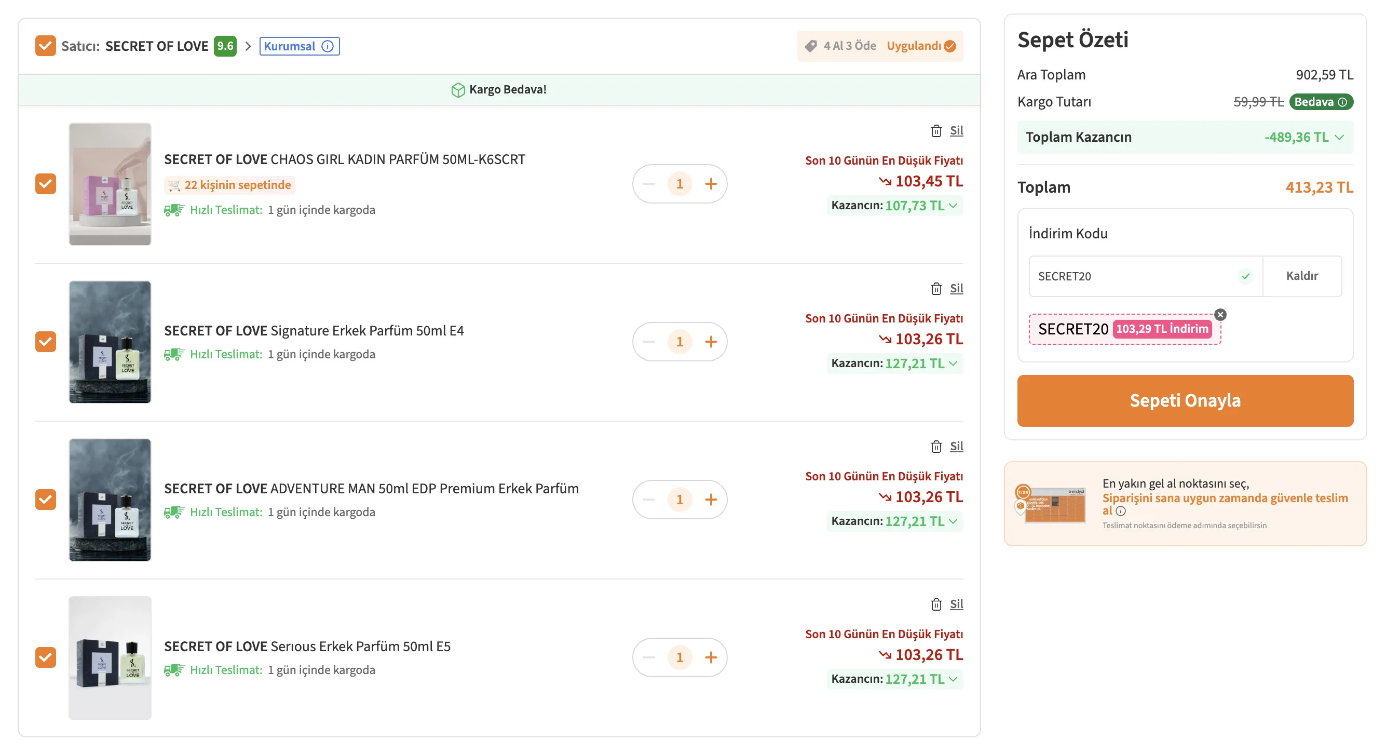Open Serıous Erkek Parfüm 50ml E5 title
1386x754 pixels.
click(307, 647)
